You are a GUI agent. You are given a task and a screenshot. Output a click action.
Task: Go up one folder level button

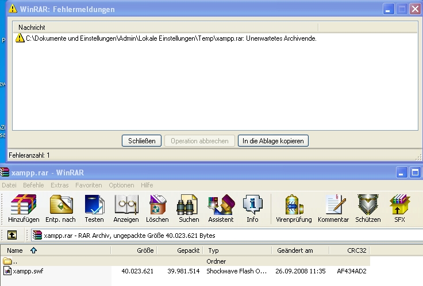[x=12, y=235]
